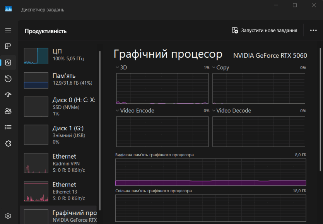323x224 pixels.
Task: Open the three-dots more options menu
Action: pyautogui.click(x=313, y=31)
